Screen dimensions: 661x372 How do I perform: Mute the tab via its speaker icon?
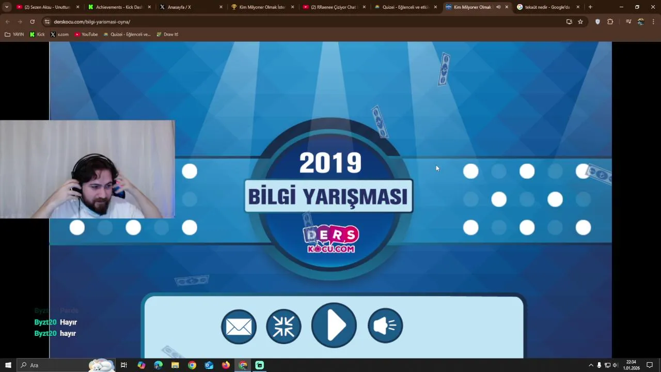point(498,7)
